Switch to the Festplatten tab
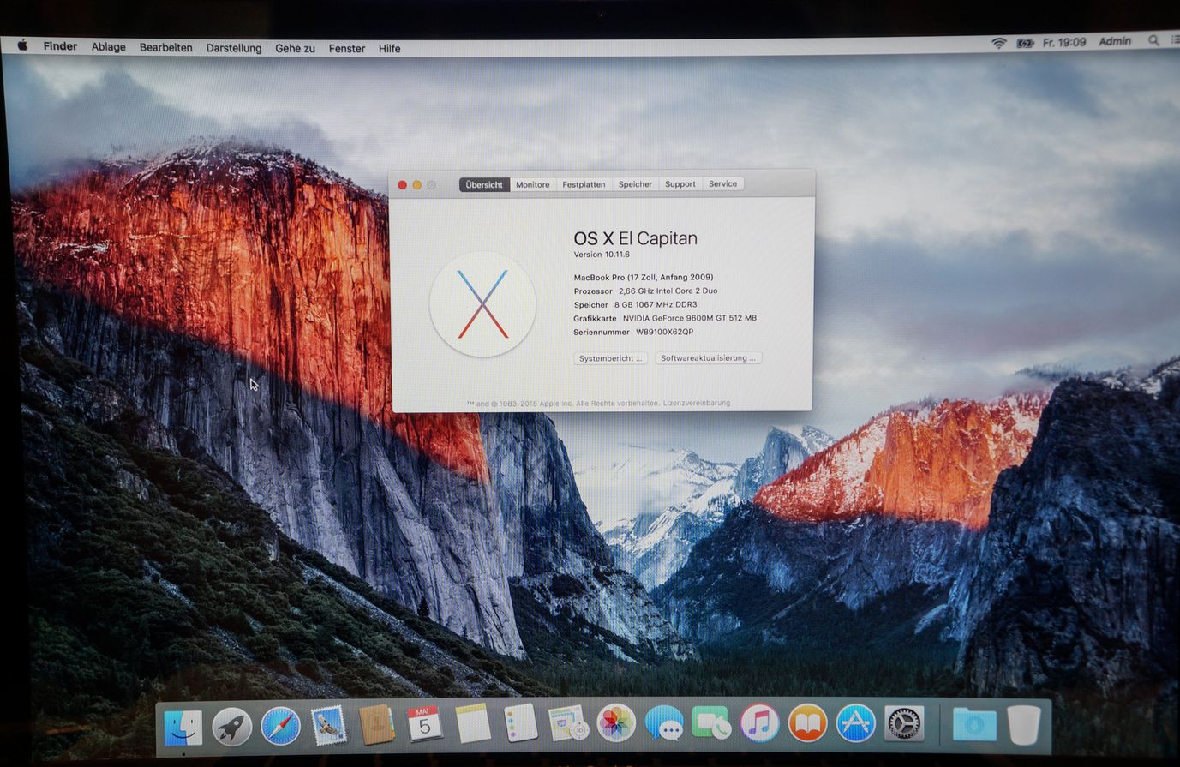This screenshot has height=767, width=1180. (x=584, y=184)
